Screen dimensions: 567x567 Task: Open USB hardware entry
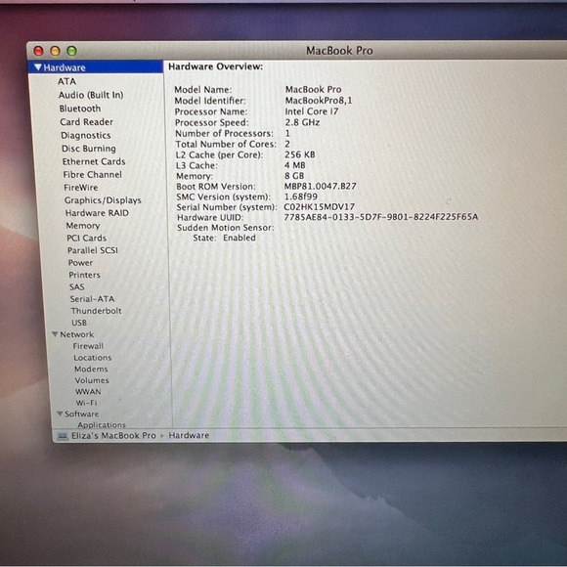(79, 323)
